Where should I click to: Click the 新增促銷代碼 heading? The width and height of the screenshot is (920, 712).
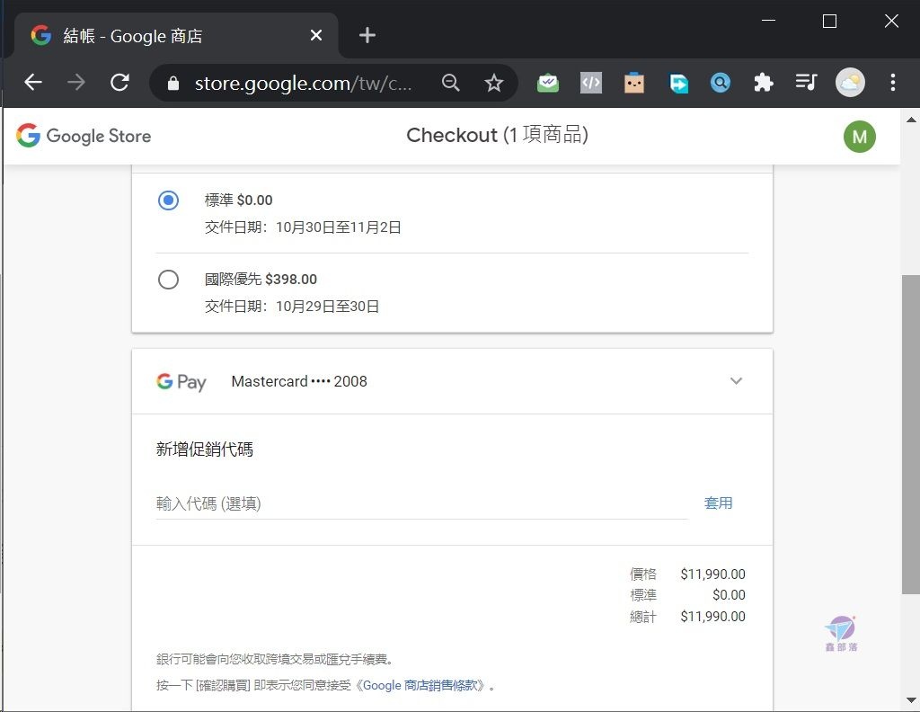pyautogui.click(x=205, y=449)
